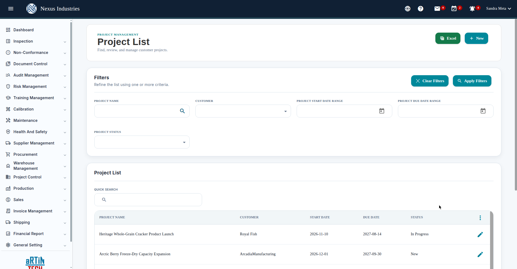Image resolution: width=517 pixels, height=269 pixels.
Task: Click the Shipping truck icon in sidebar
Action: tap(8, 222)
